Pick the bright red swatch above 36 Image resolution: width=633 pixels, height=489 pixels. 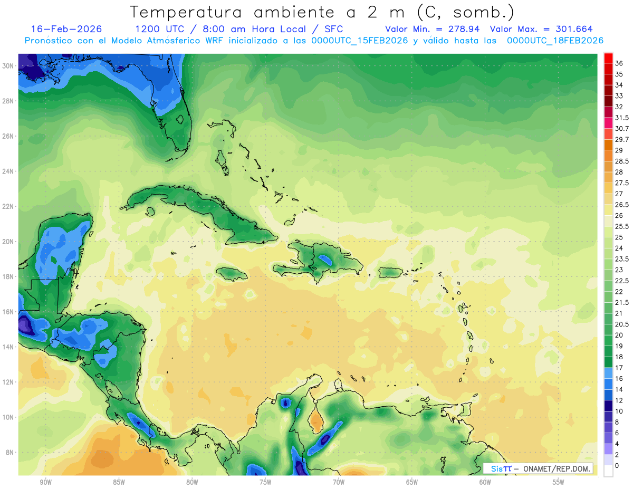[x=608, y=58]
